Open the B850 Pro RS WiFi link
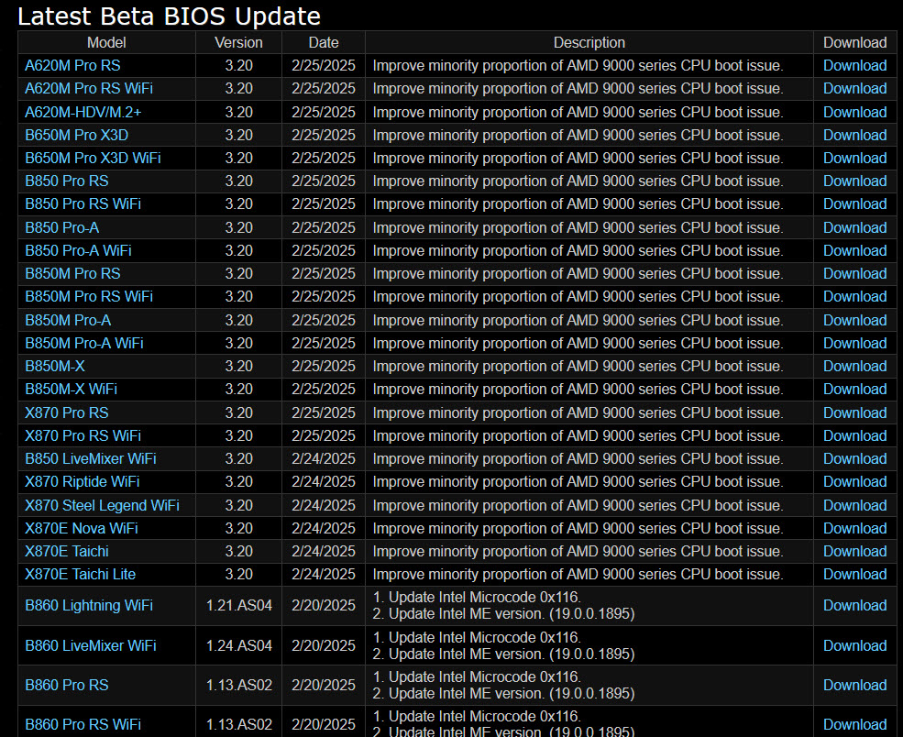Viewport: 903px width, 737px height. pos(83,204)
